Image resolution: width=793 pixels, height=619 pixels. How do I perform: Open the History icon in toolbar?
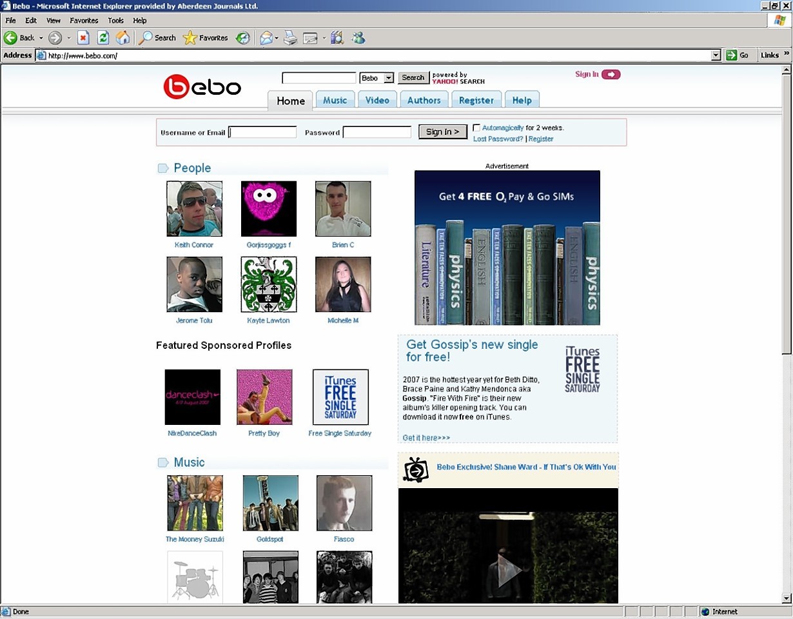243,38
